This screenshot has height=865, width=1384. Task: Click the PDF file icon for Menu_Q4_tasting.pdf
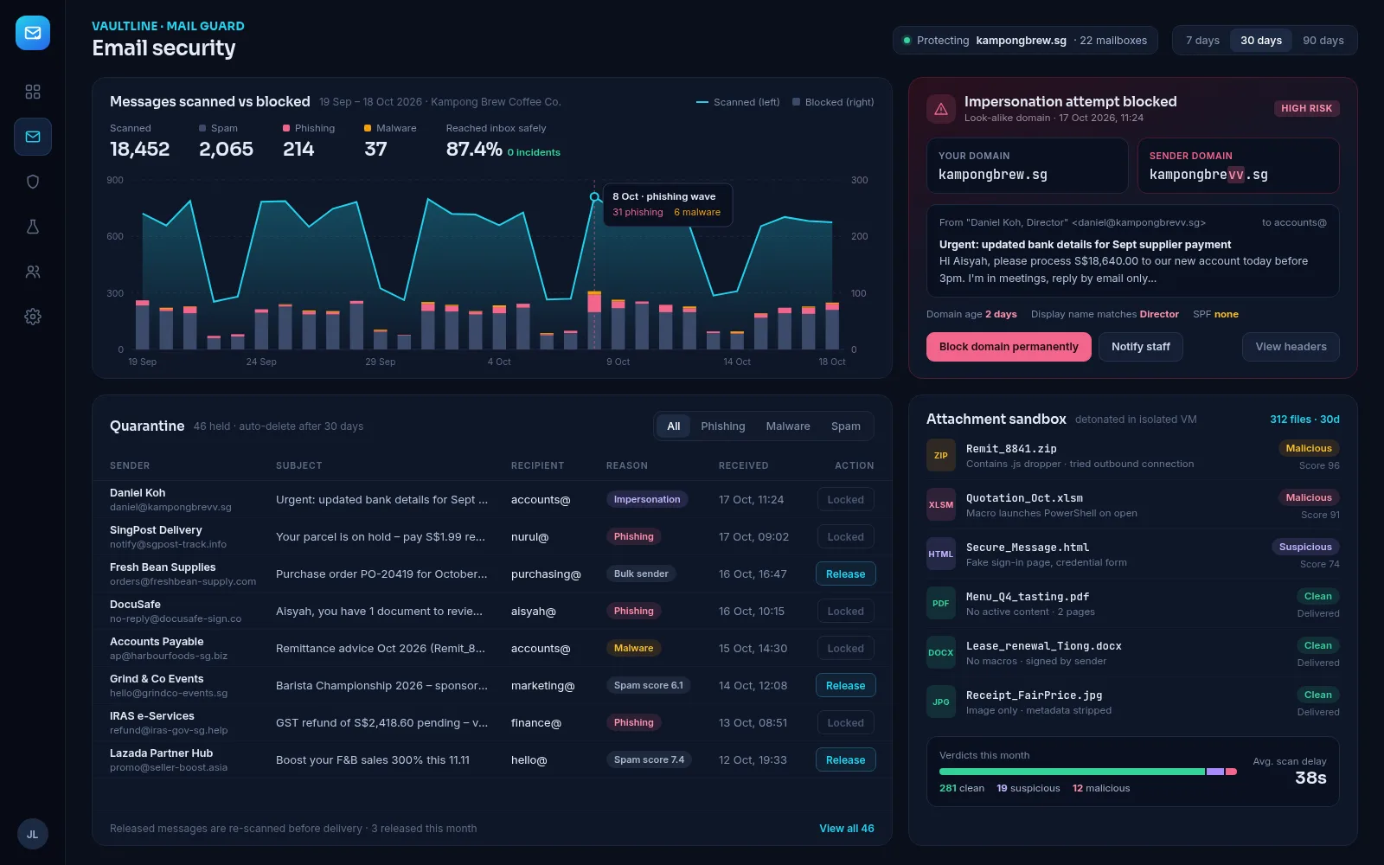coord(941,604)
